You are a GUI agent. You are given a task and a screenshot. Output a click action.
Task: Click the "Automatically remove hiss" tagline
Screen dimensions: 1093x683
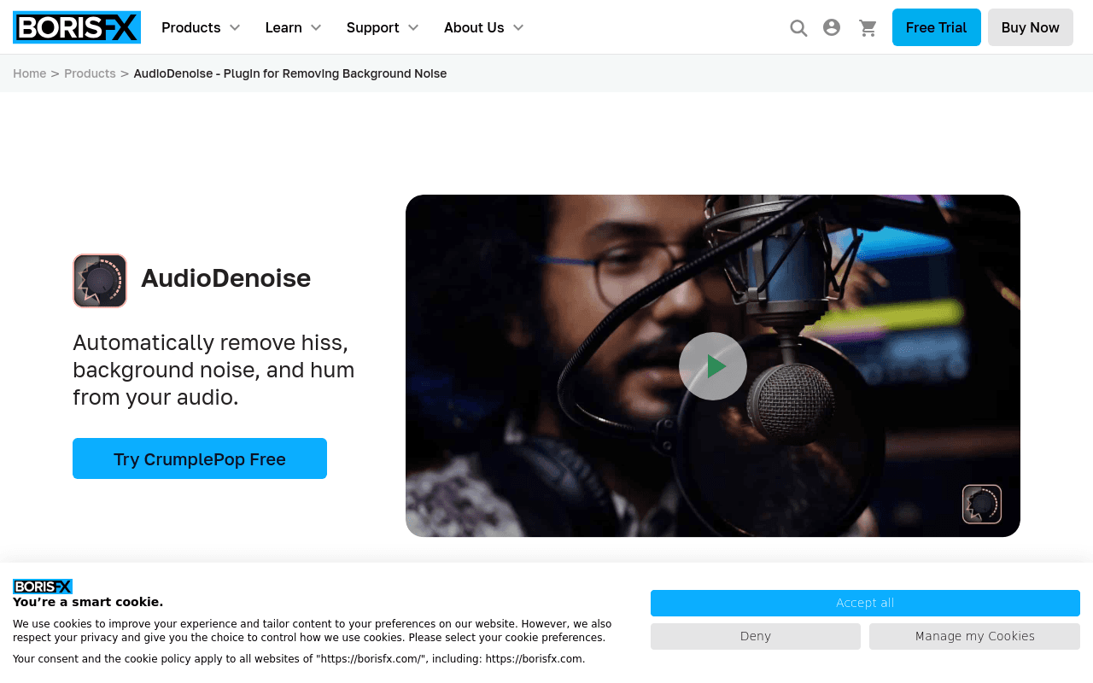point(213,370)
